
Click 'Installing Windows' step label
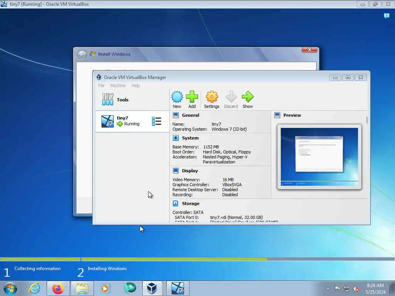click(107, 269)
